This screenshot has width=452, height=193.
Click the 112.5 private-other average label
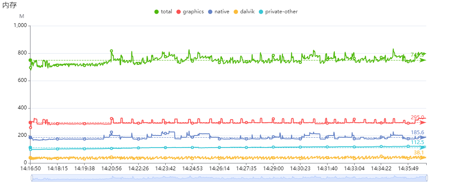click(417, 142)
